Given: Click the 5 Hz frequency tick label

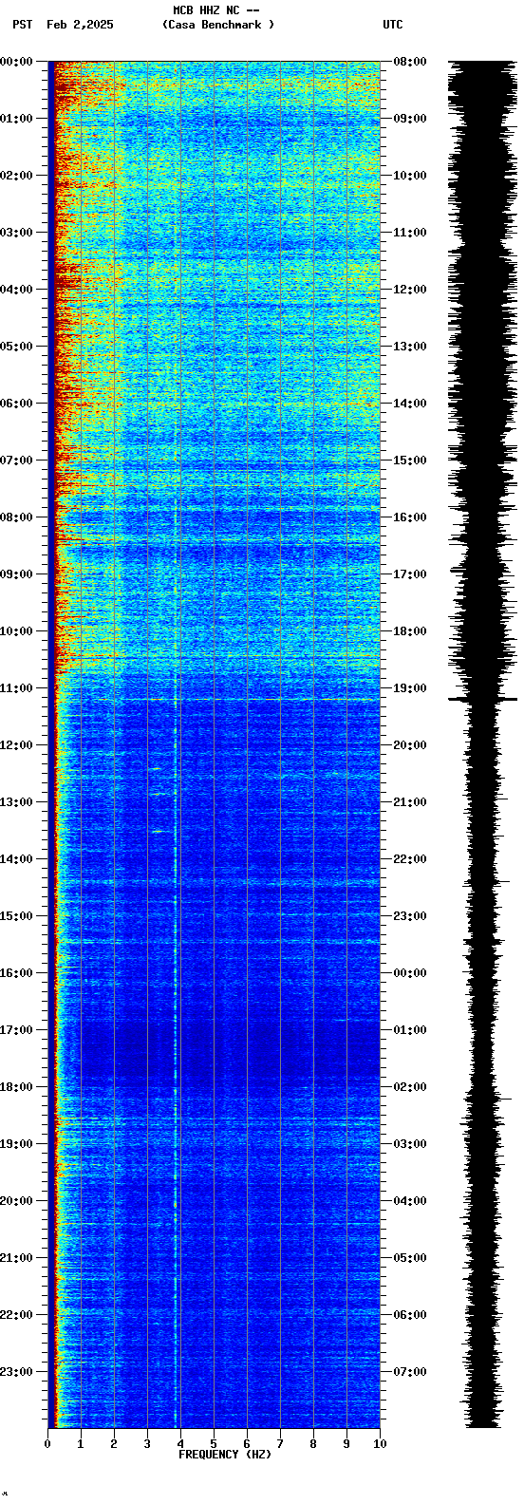Looking at the screenshot, I should pyautogui.click(x=214, y=1444).
